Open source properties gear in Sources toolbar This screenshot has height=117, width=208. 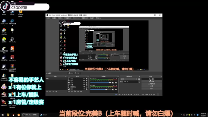click(75, 92)
